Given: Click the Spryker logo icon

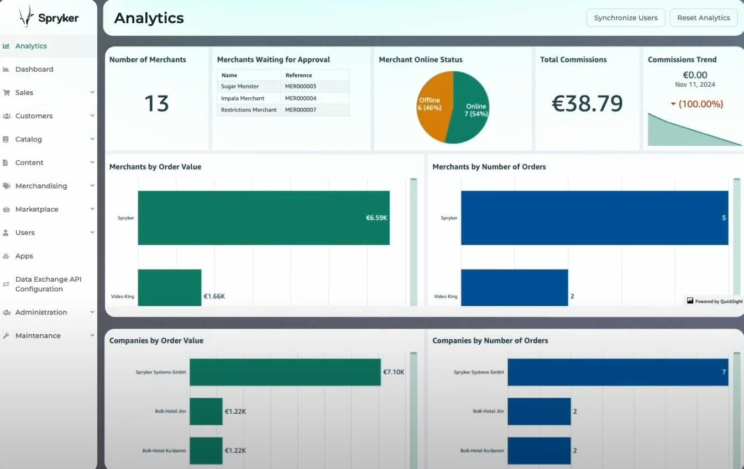Looking at the screenshot, I should coord(26,17).
